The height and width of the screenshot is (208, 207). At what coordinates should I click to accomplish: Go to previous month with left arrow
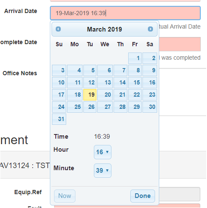pyautogui.click(x=58, y=29)
